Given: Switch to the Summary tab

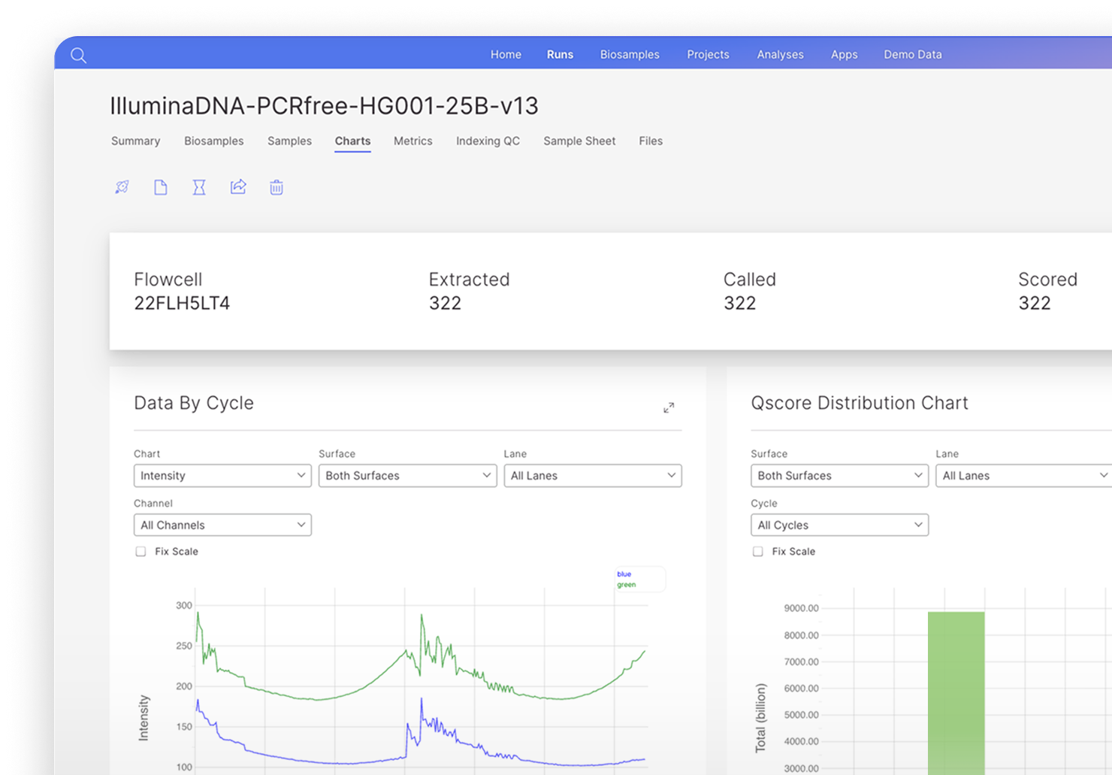Looking at the screenshot, I should [135, 141].
